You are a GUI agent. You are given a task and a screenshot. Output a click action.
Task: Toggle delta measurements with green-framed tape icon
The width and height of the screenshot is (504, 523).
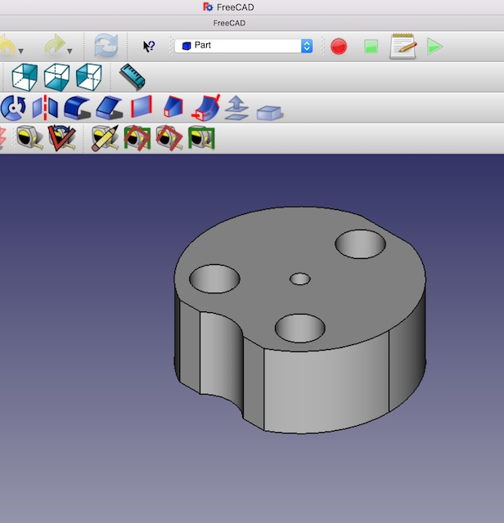click(201, 138)
